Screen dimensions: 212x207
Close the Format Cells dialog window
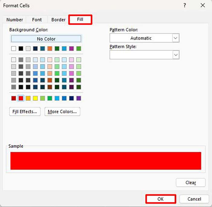[x=203, y=5]
